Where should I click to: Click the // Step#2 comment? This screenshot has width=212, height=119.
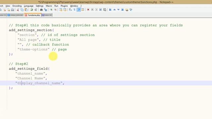(19, 64)
